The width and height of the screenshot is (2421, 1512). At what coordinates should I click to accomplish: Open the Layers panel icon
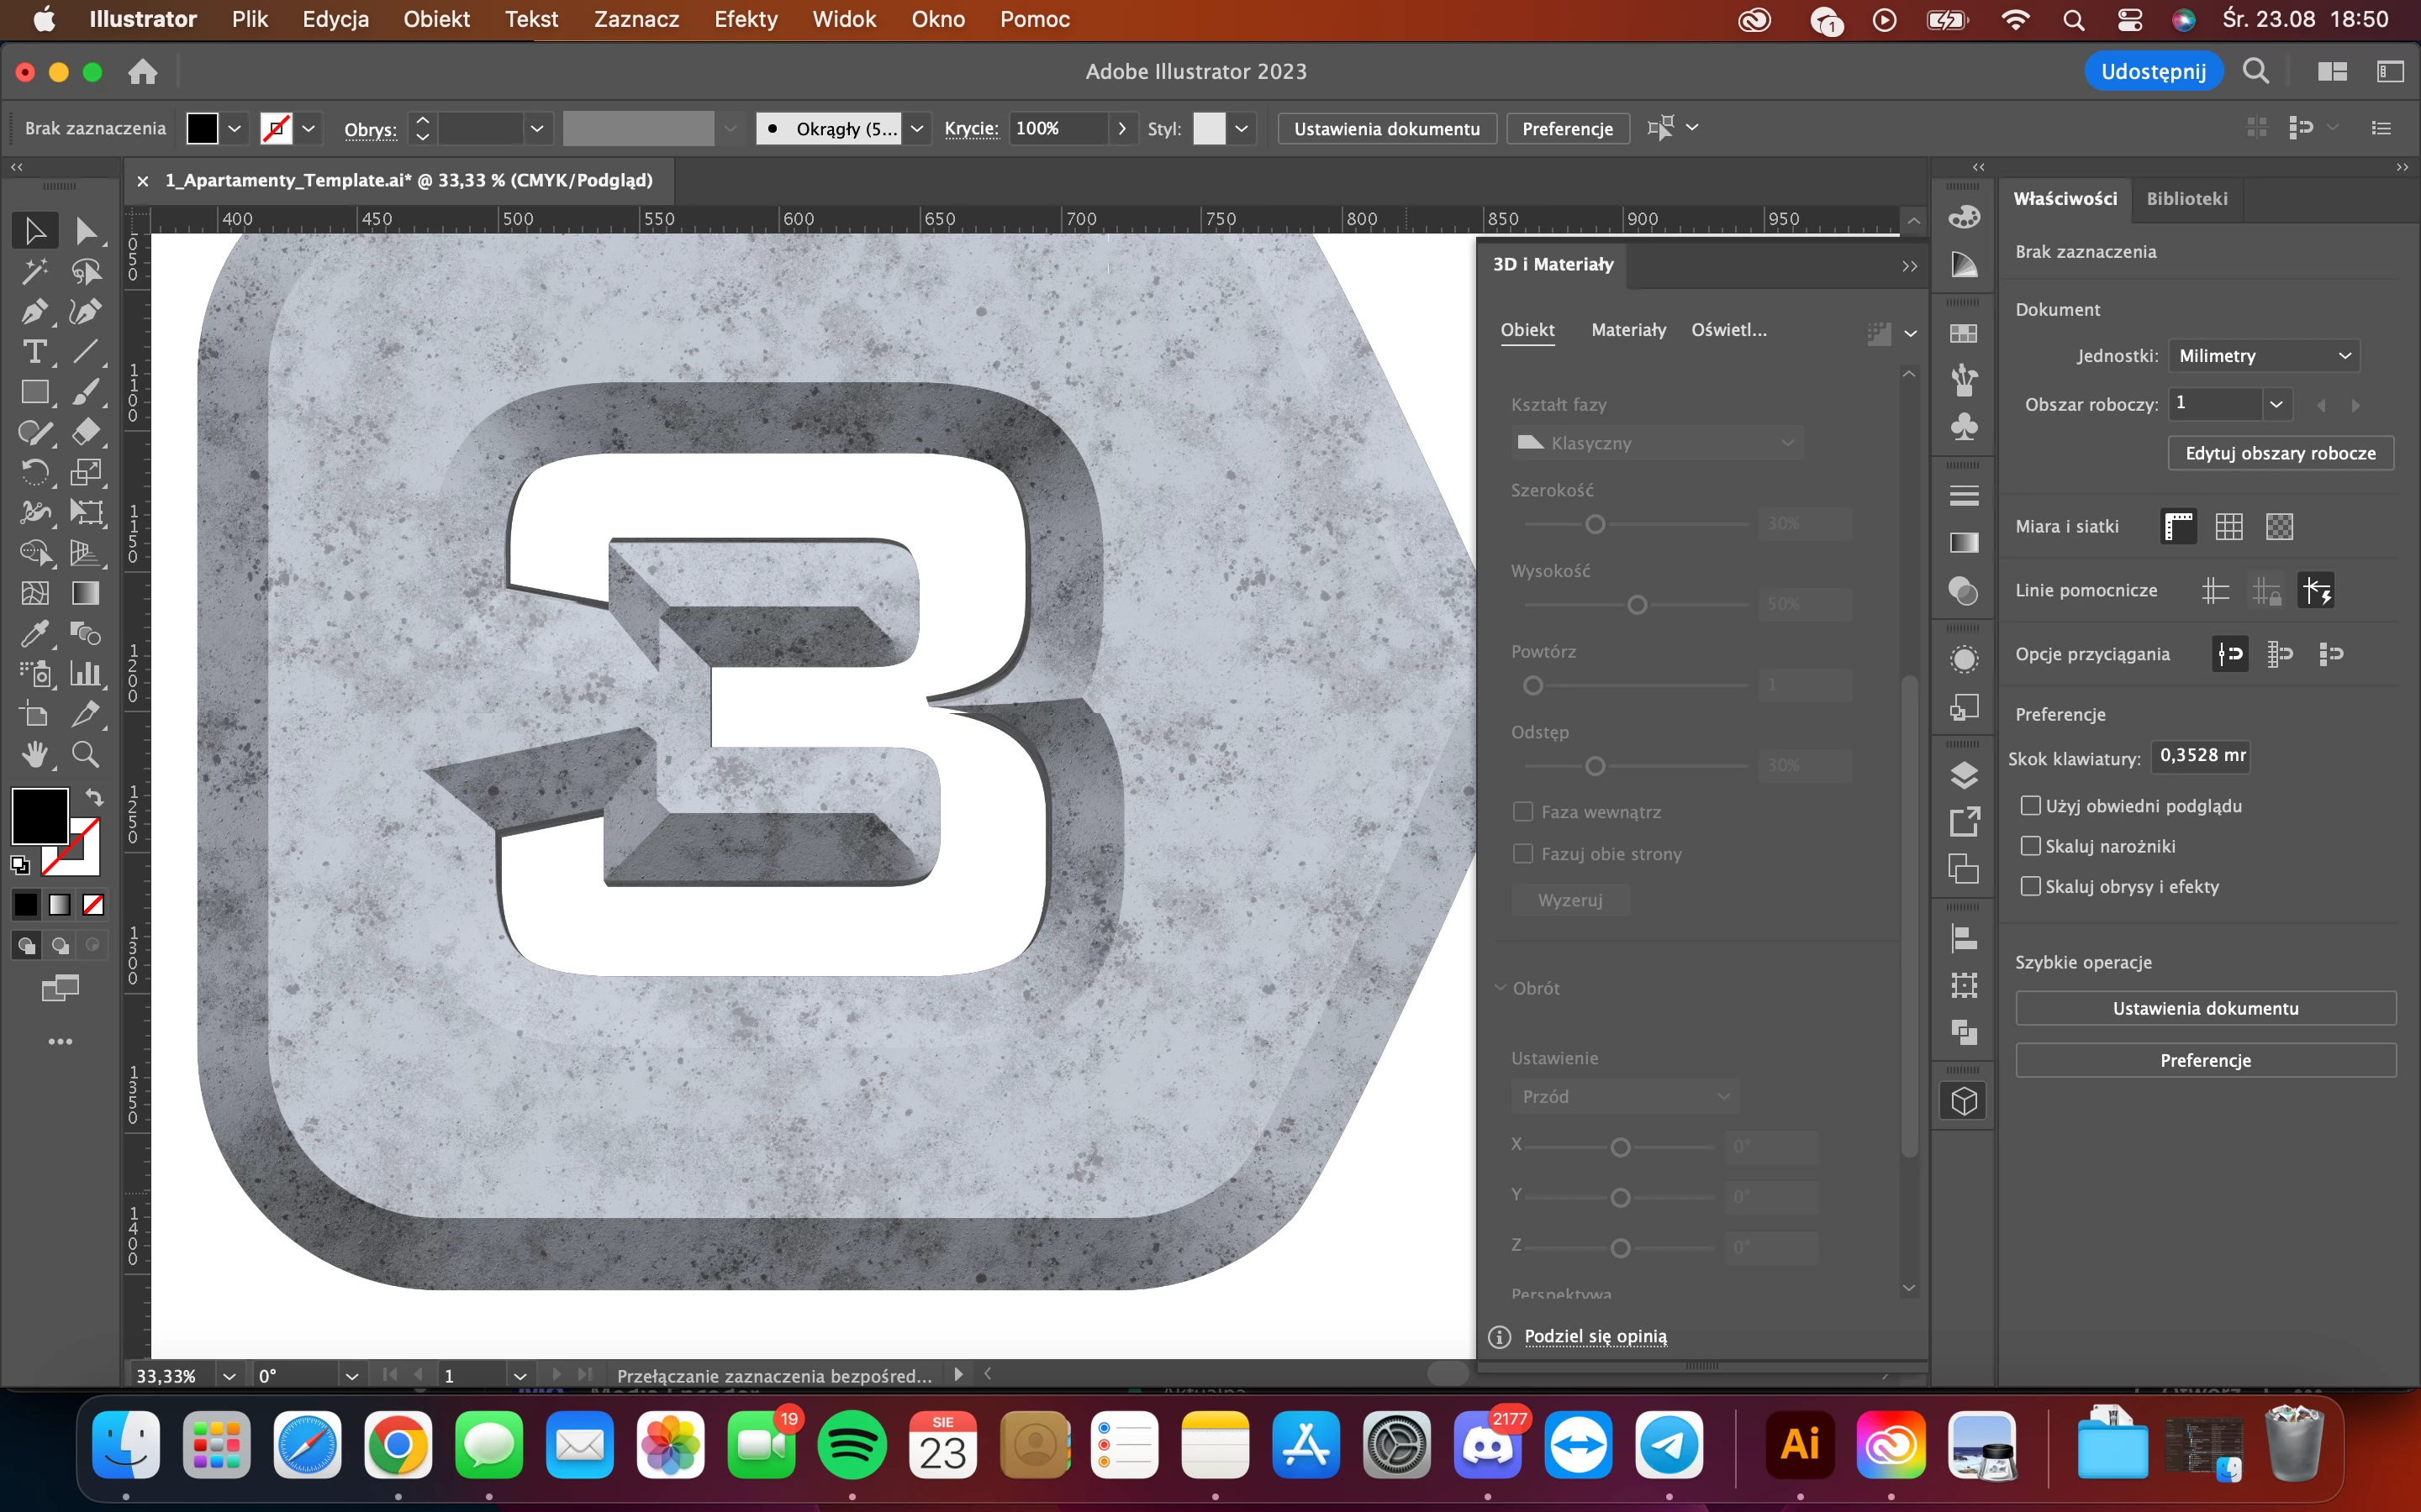[x=1964, y=775]
